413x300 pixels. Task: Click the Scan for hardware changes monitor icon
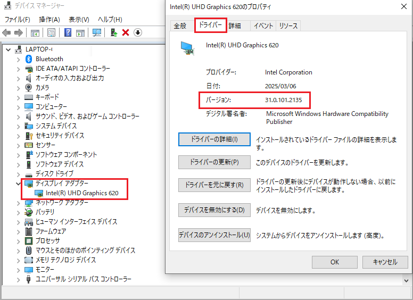tap(97, 32)
